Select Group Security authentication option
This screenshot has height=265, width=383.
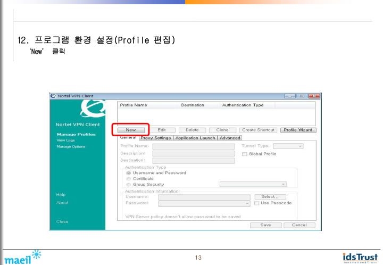pos(129,185)
